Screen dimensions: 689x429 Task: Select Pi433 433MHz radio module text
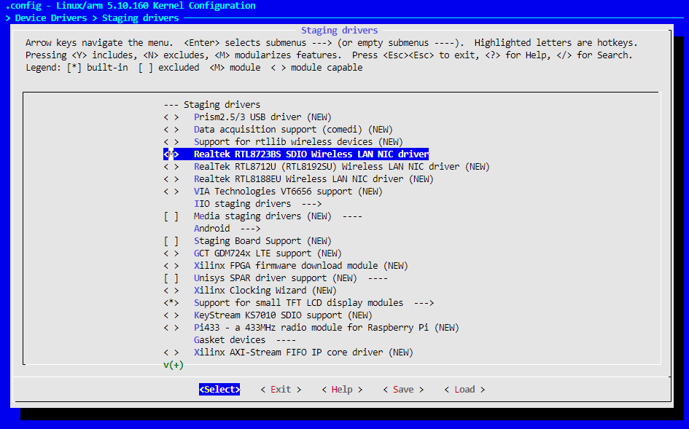(x=327, y=328)
